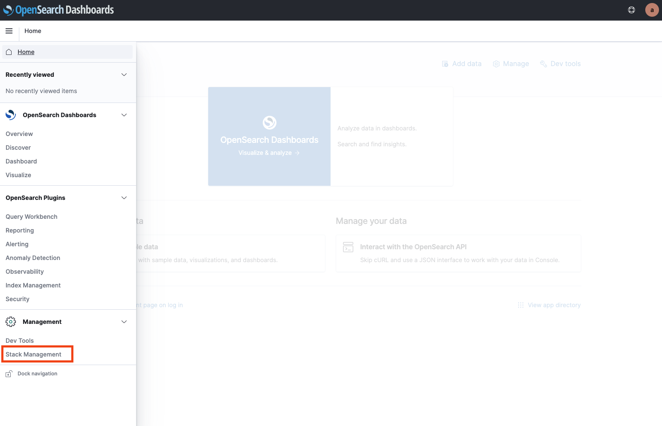662x426 pixels.
Task: Open Index Management plugin
Action: 33,285
